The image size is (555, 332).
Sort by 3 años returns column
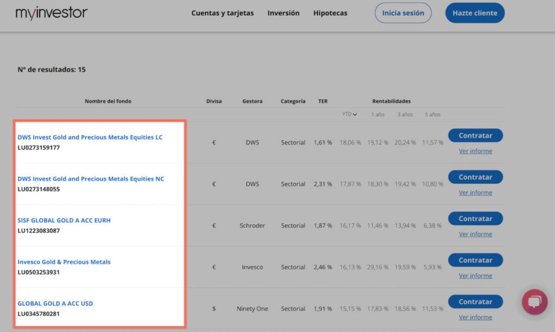tap(405, 115)
